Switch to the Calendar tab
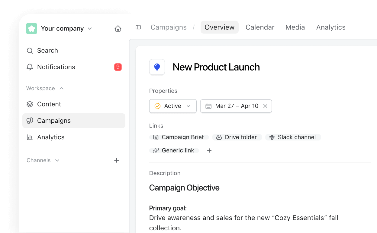 260,27
